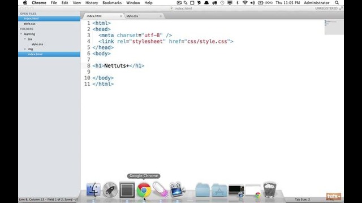Click the status bar line and column info
Viewport: 362px width, 203px height.
(x=48, y=199)
